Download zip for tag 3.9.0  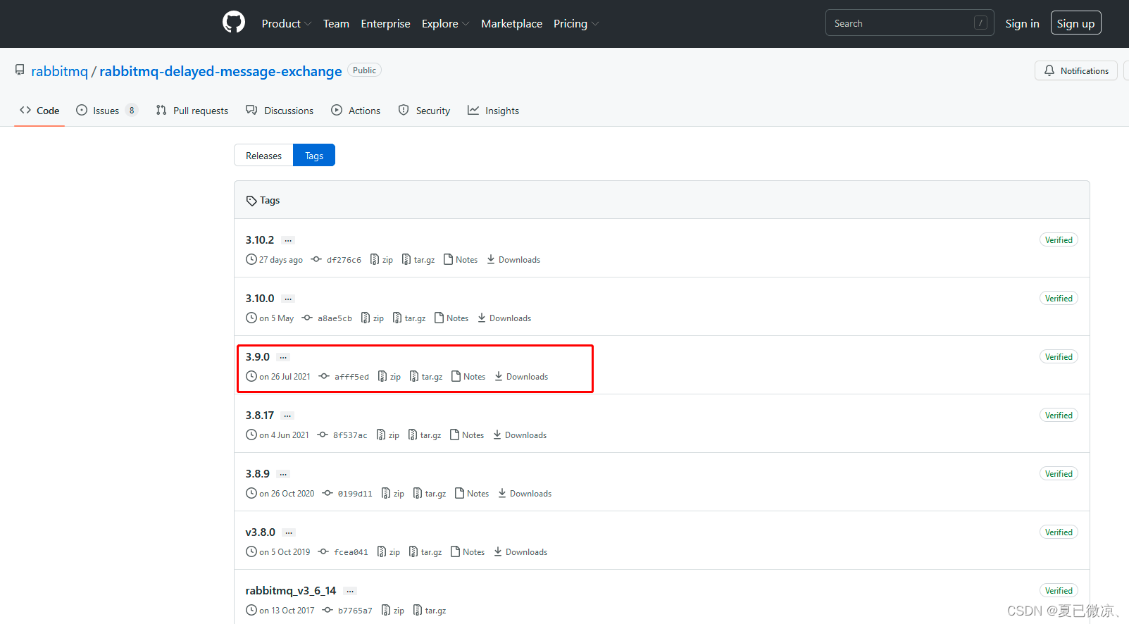click(389, 377)
